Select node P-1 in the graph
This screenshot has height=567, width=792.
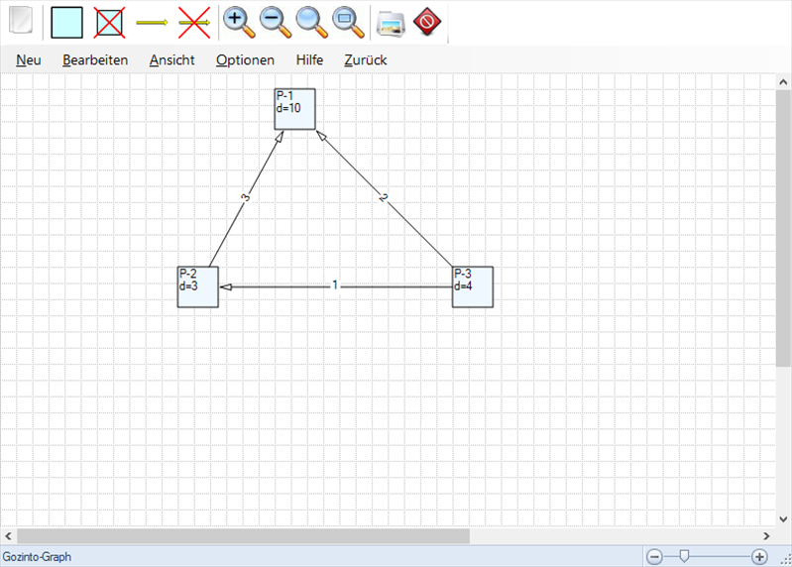294,109
